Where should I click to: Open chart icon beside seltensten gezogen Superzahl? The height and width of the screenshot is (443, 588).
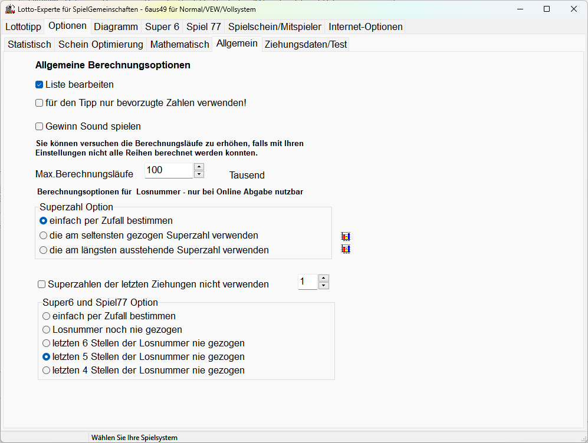click(x=346, y=237)
